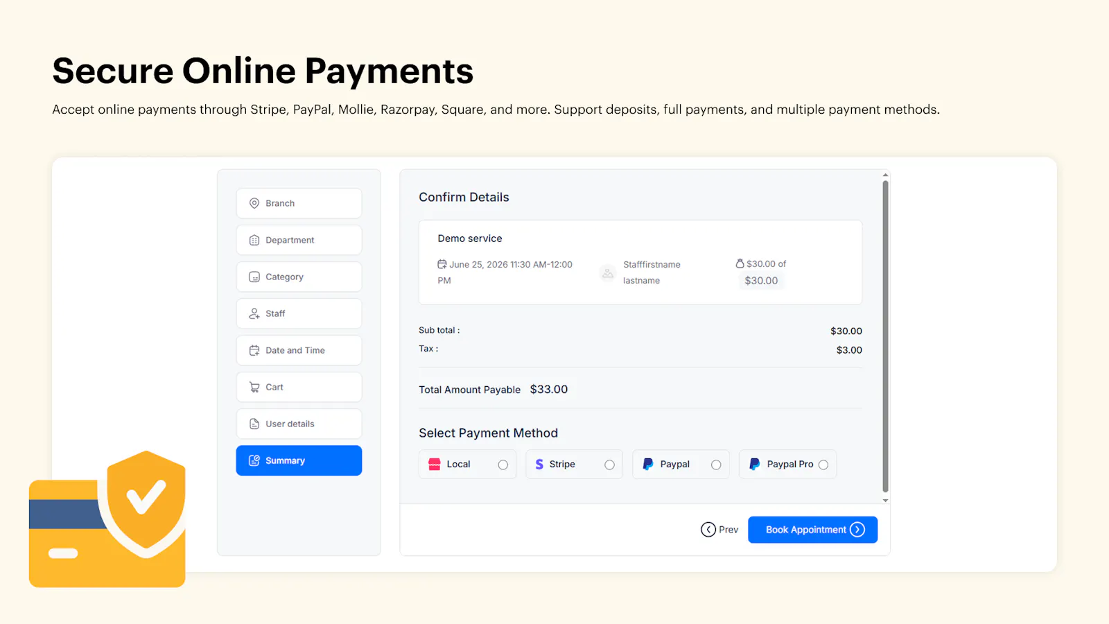Go to the Date and Time step
This screenshot has width=1109, height=624.
tap(299, 350)
